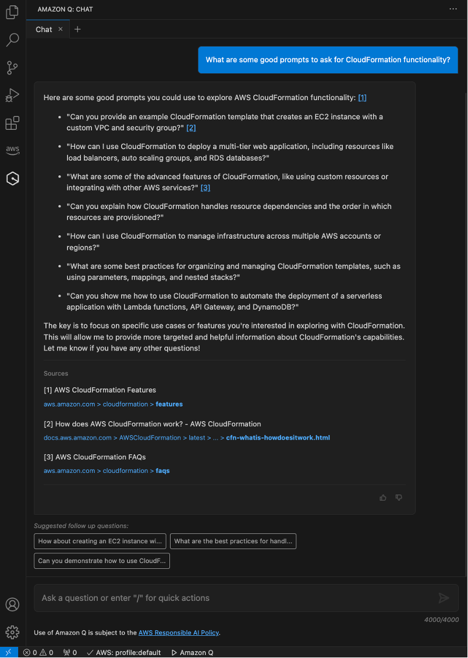
Task: Open the Accounts icon
Action: 12,604
